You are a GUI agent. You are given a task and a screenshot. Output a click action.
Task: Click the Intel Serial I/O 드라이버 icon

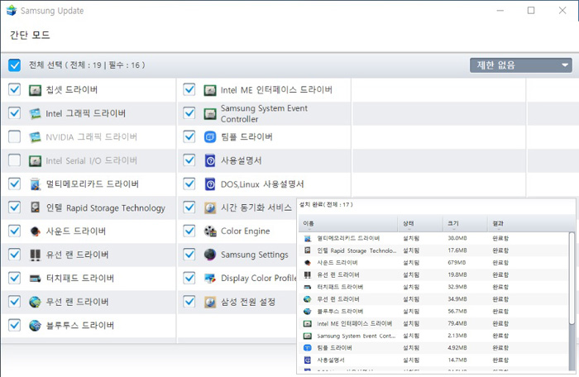35,160
